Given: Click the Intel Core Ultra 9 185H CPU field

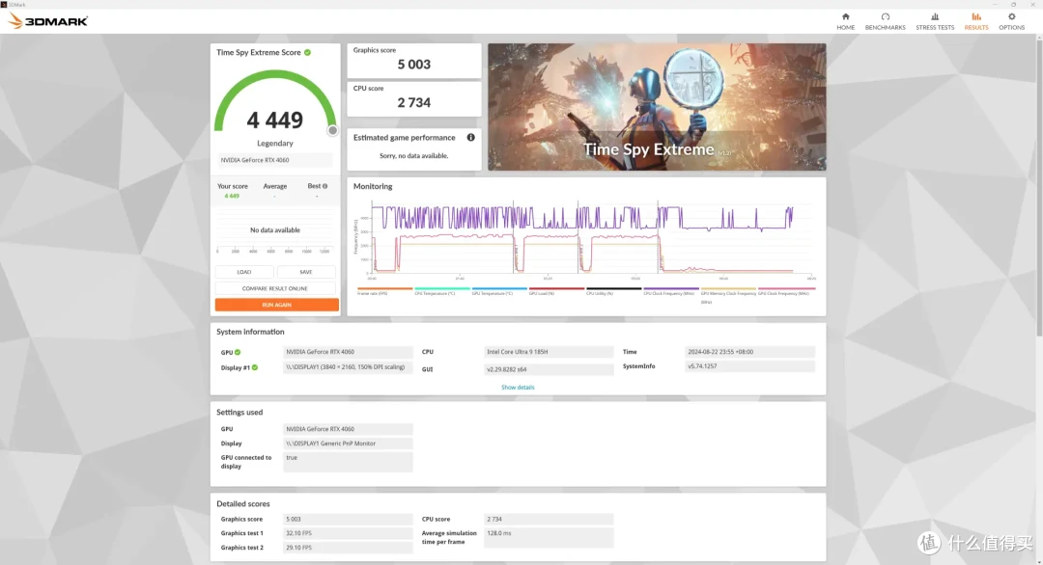Looking at the screenshot, I should 549,352.
